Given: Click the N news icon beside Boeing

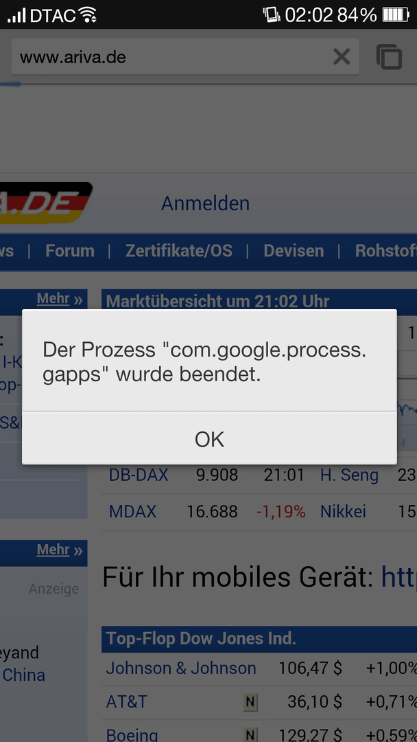Looking at the screenshot, I should [251, 735].
